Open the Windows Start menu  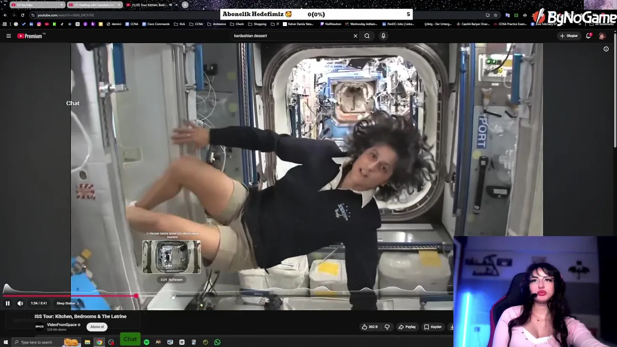coord(6,342)
